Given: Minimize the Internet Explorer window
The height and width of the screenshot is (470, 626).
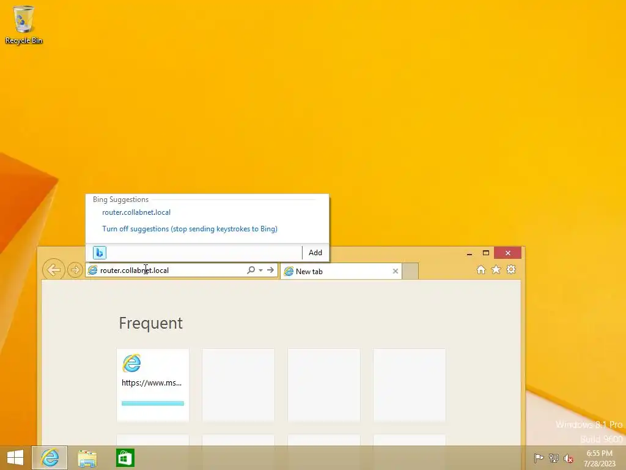Looking at the screenshot, I should [x=469, y=253].
